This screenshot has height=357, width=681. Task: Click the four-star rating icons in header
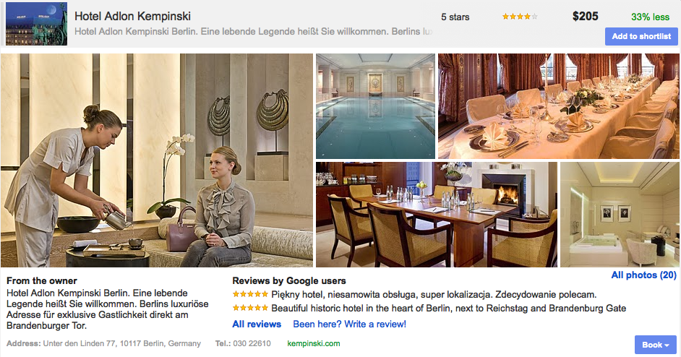(x=520, y=17)
